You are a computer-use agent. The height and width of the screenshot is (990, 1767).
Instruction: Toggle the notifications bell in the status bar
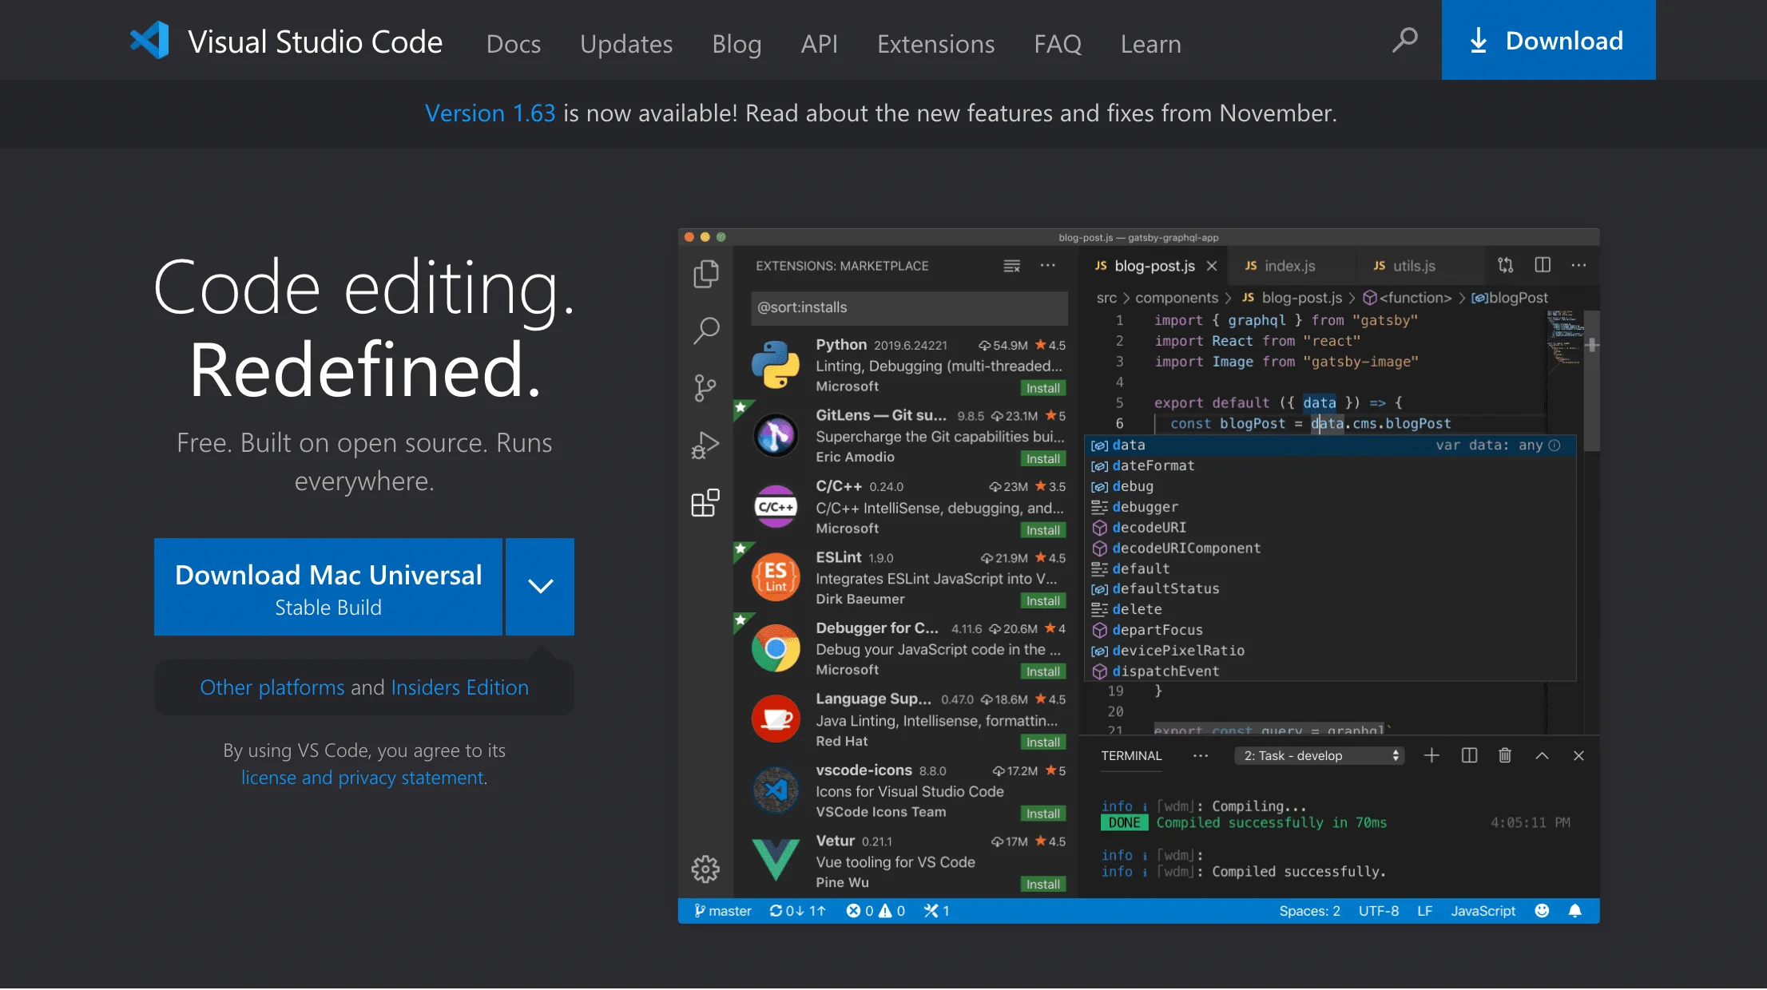[1575, 910]
